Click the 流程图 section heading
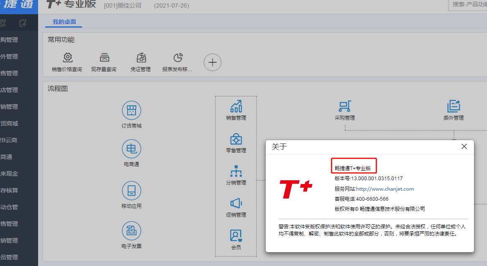The image size is (487, 266). pyautogui.click(x=58, y=89)
